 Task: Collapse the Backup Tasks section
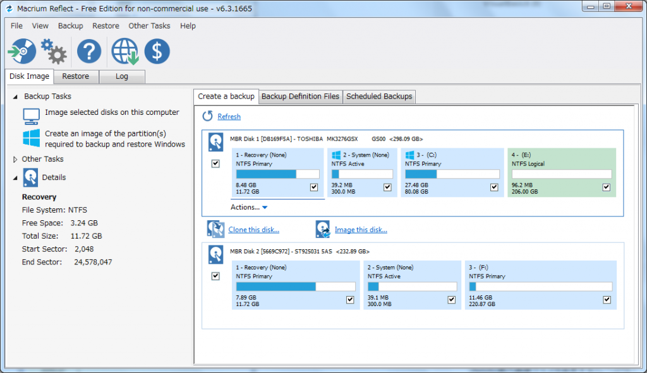15,97
